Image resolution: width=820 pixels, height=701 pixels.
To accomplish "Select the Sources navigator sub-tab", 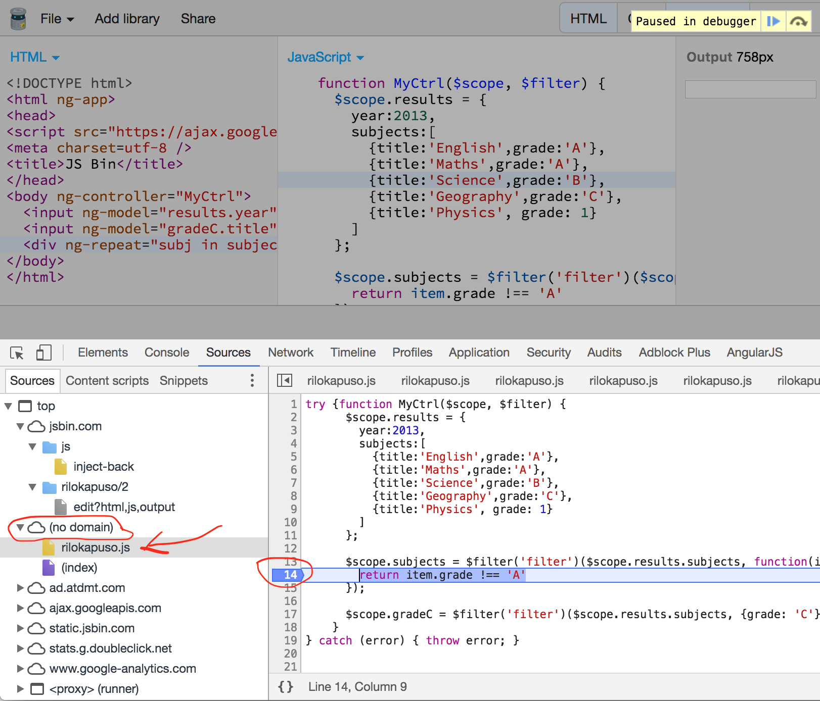I will click(32, 381).
